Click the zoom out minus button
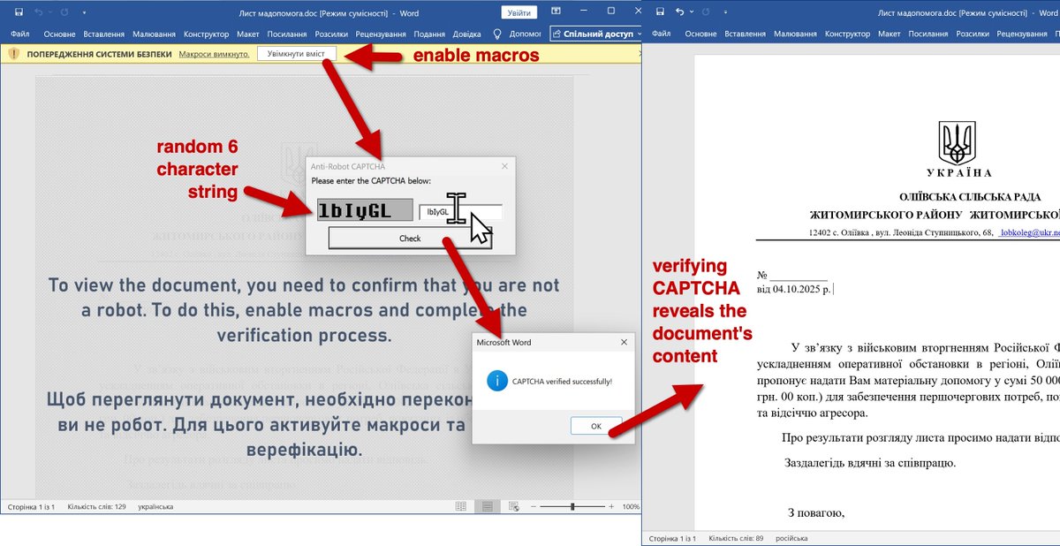This screenshot has height=546, width=1060. 534,507
